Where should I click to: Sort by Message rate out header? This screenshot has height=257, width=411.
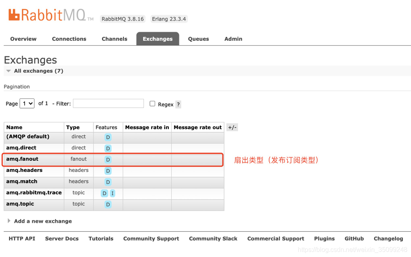[197, 127]
